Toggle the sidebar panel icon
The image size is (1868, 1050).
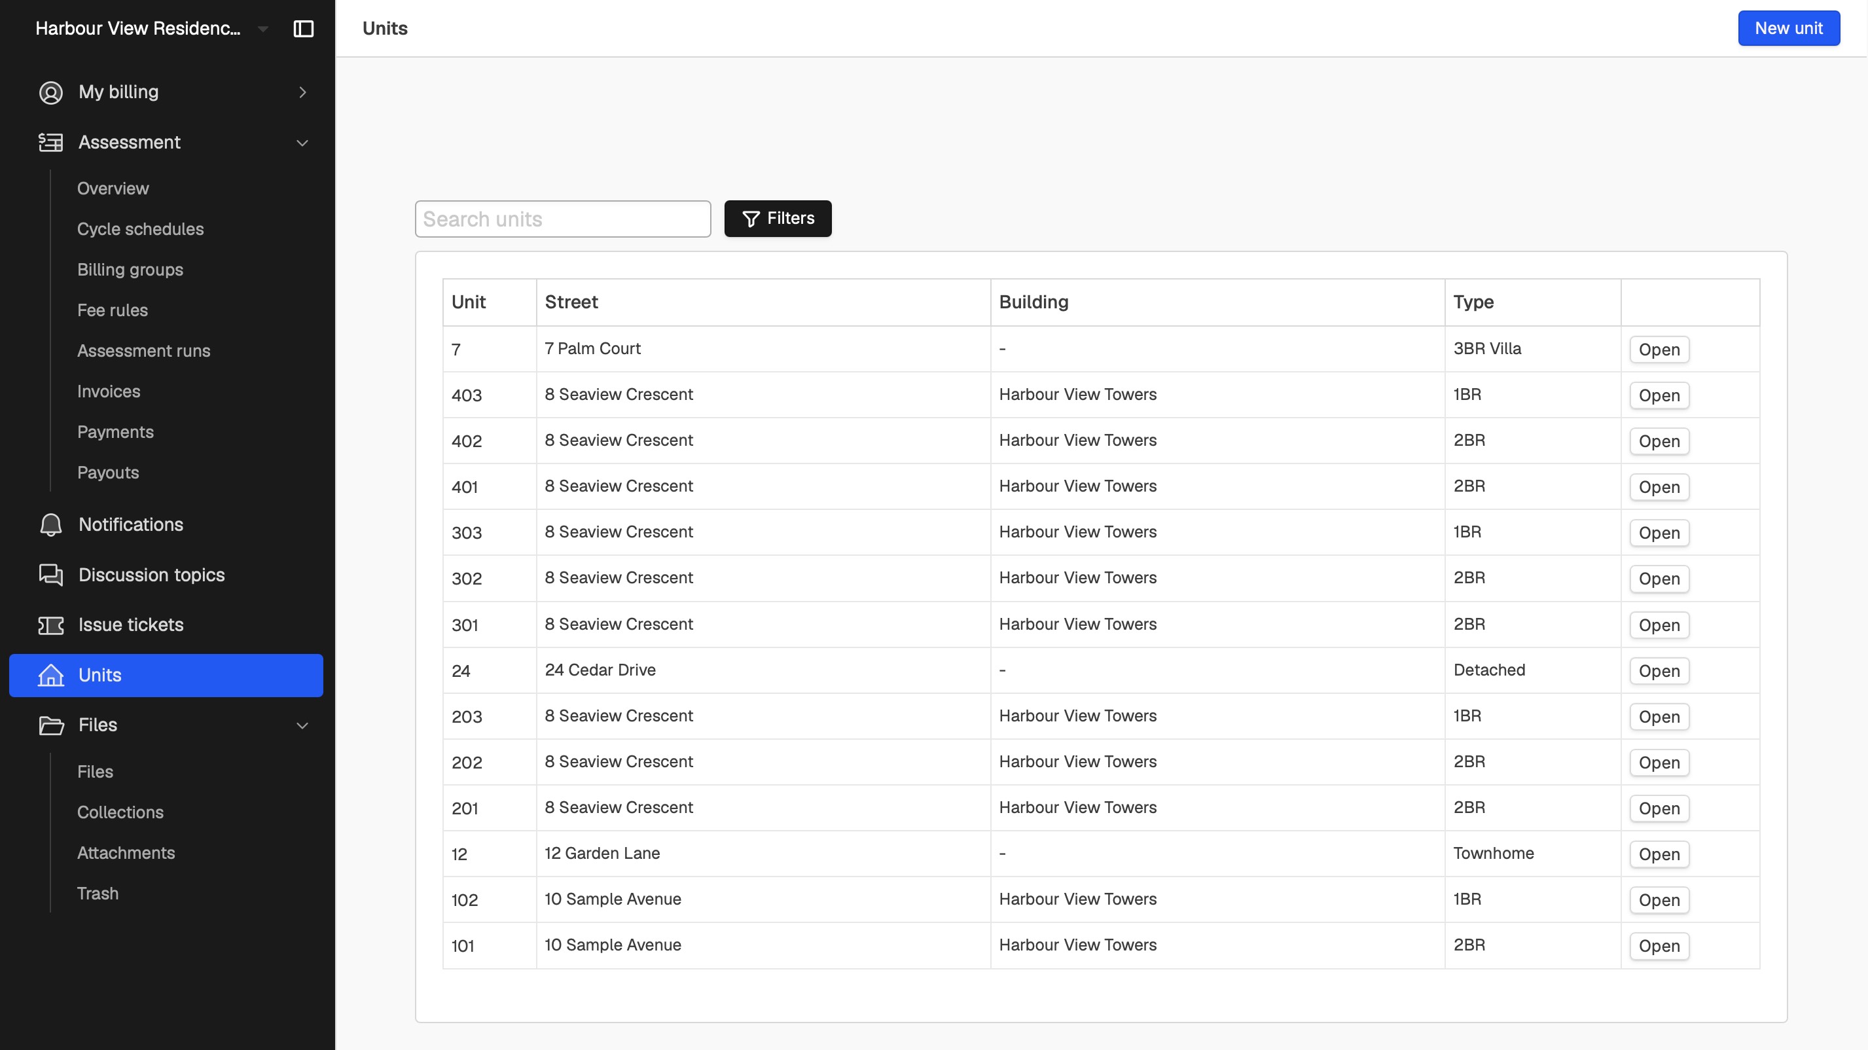[x=303, y=28]
